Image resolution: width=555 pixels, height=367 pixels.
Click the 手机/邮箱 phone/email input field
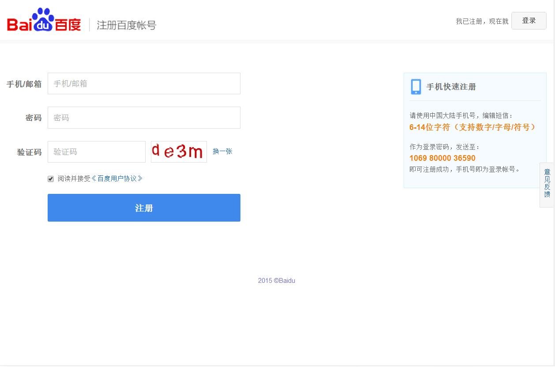point(144,83)
